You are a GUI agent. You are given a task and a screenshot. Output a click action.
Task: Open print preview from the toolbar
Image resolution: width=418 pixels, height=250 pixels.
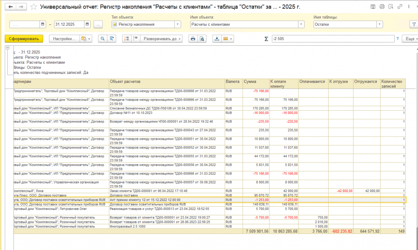(202, 38)
